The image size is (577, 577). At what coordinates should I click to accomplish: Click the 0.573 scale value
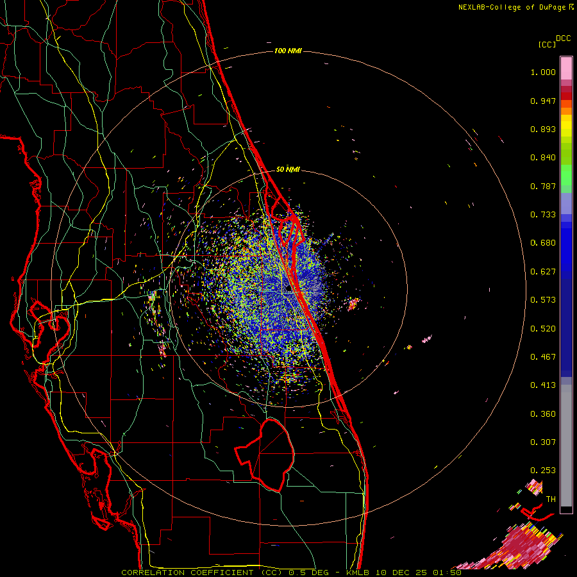[543, 300]
